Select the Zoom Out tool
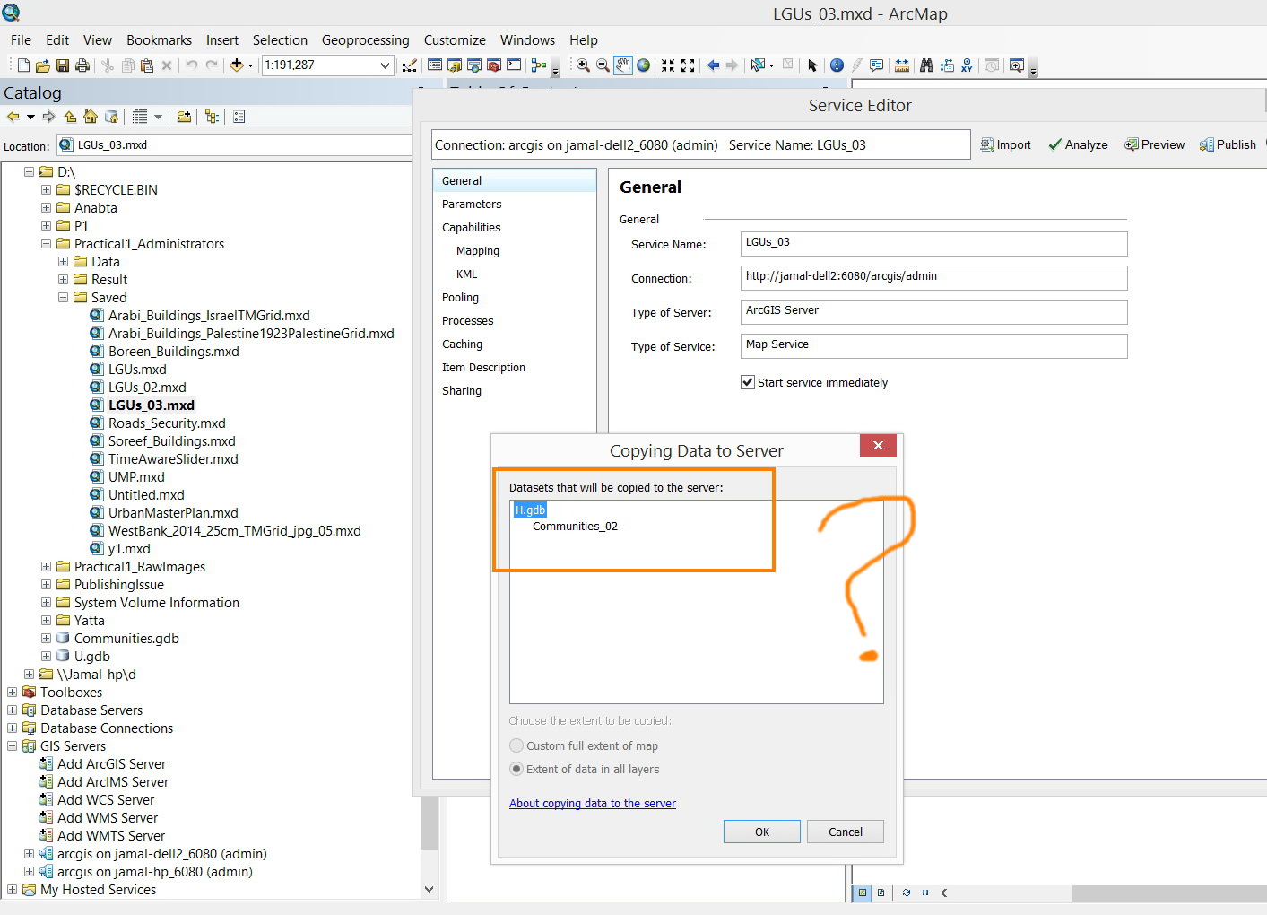This screenshot has height=915, width=1267. pyautogui.click(x=603, y=65)
